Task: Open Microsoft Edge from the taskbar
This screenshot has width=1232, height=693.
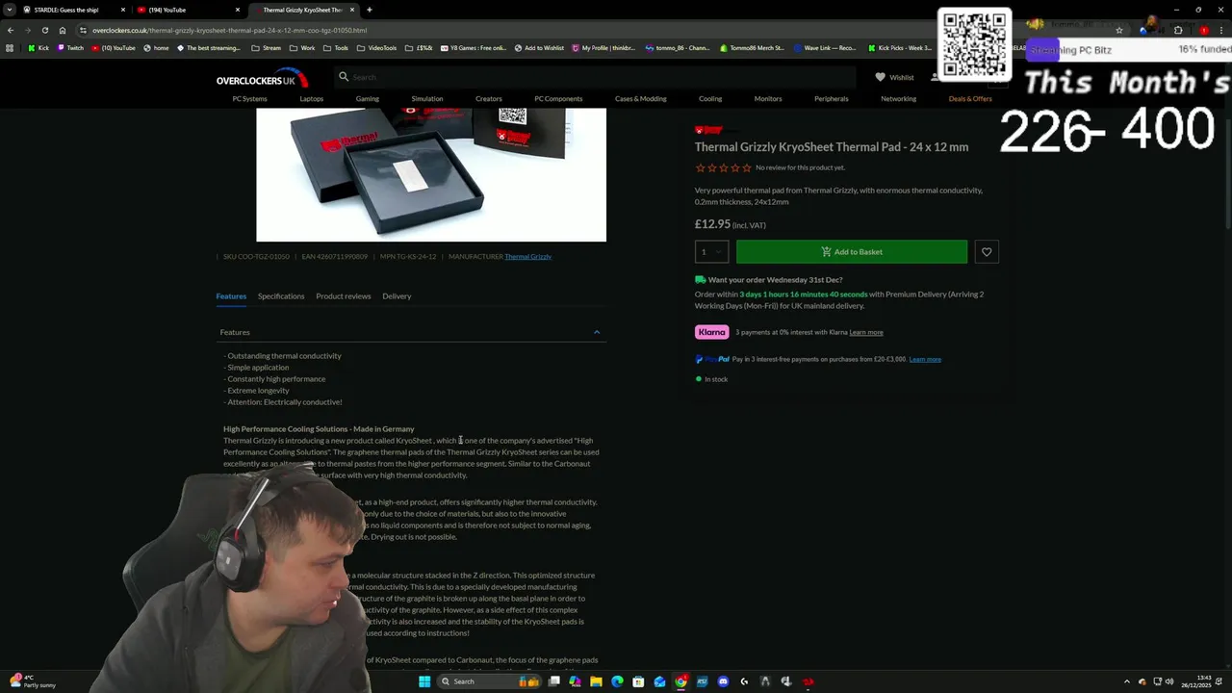Action: coord(617,681)
